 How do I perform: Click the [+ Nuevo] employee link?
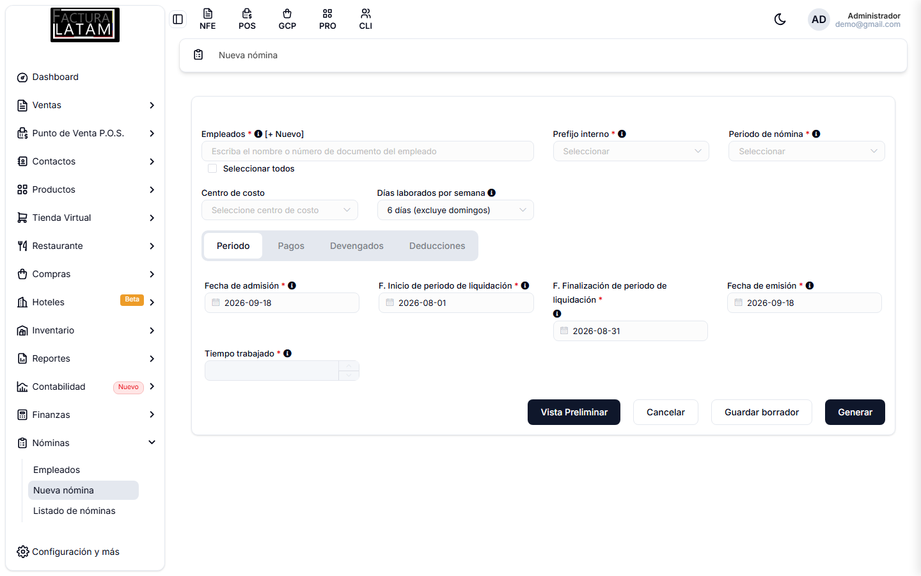[285, 134]
